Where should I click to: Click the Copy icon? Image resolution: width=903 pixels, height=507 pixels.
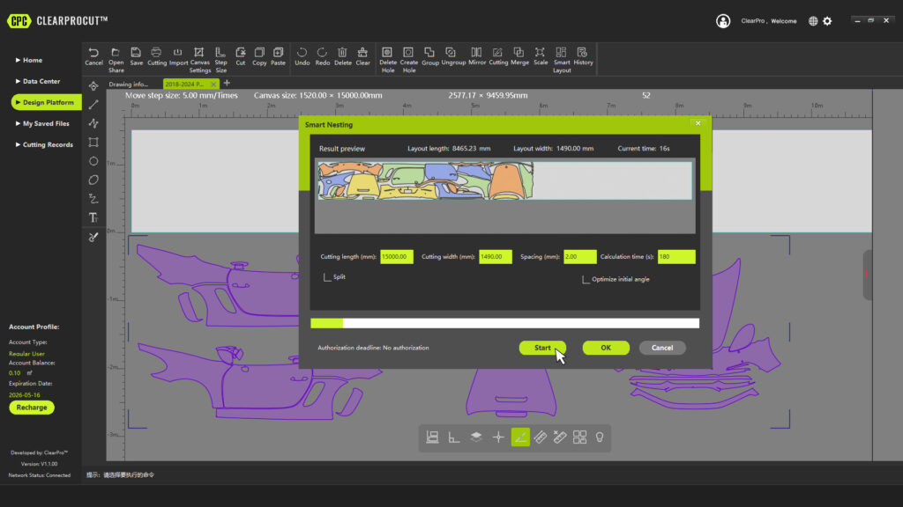[259, 56]
